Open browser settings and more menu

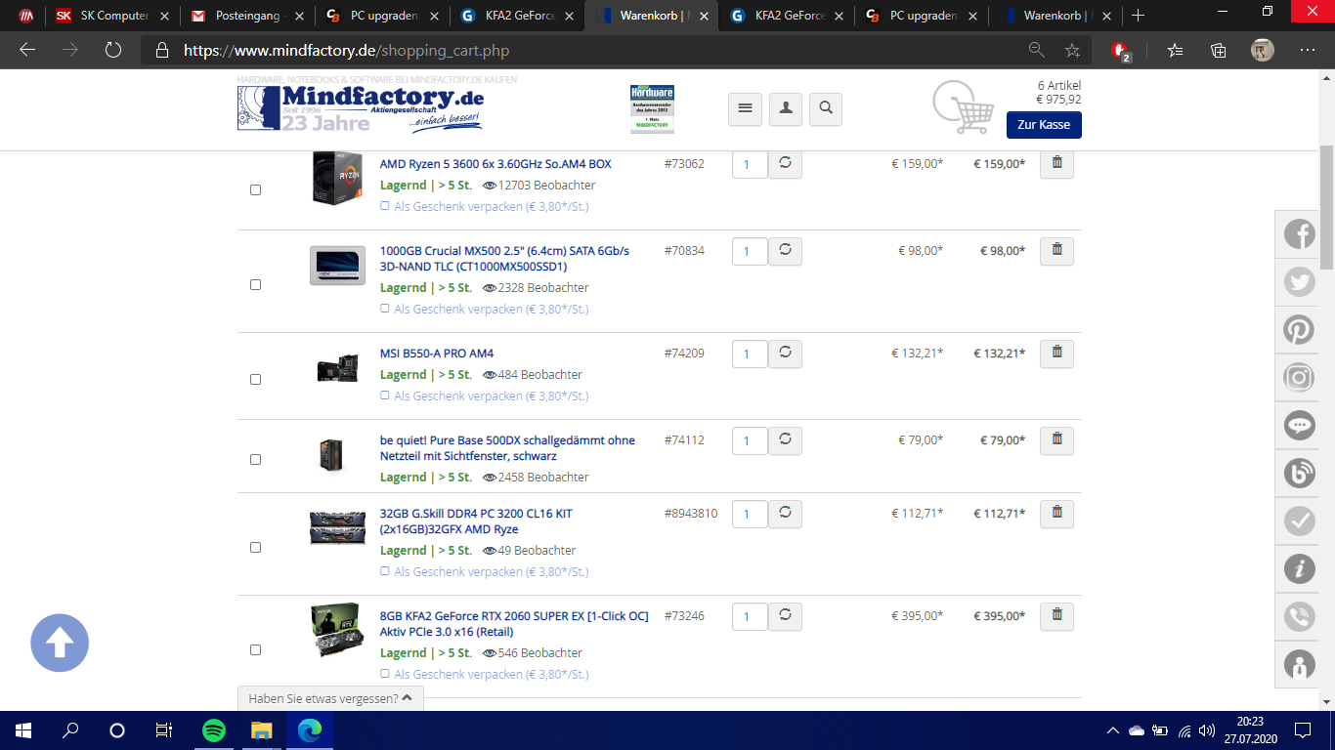pyautogui.click(x=1308, y=50)
